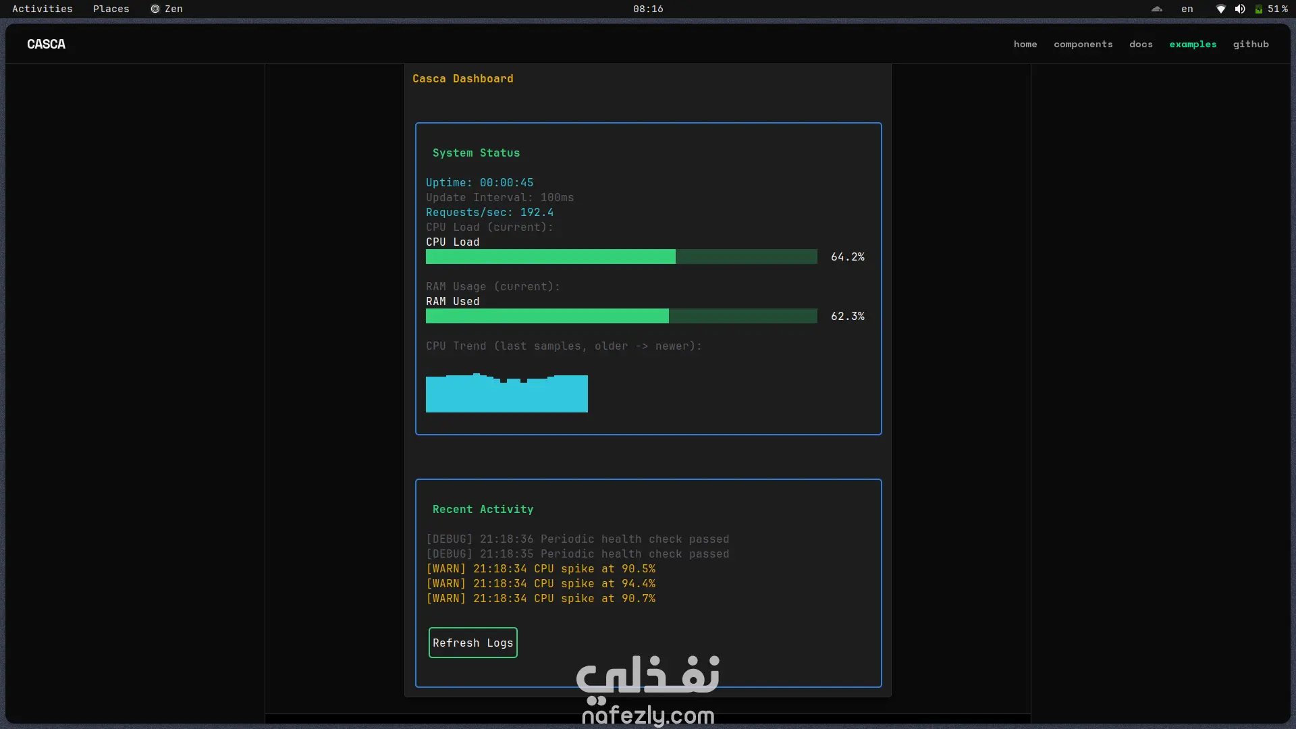Click the cyan CPU Trend chart
Screen dimensions: 1296x729
[x=506, y=394]
